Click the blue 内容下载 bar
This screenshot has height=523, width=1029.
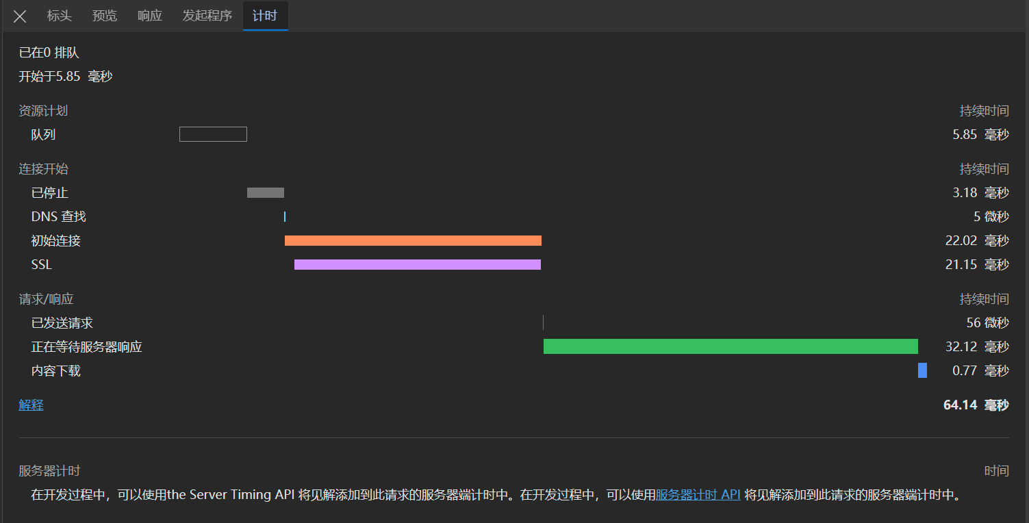pyautogui.click(x=922, y=370)
